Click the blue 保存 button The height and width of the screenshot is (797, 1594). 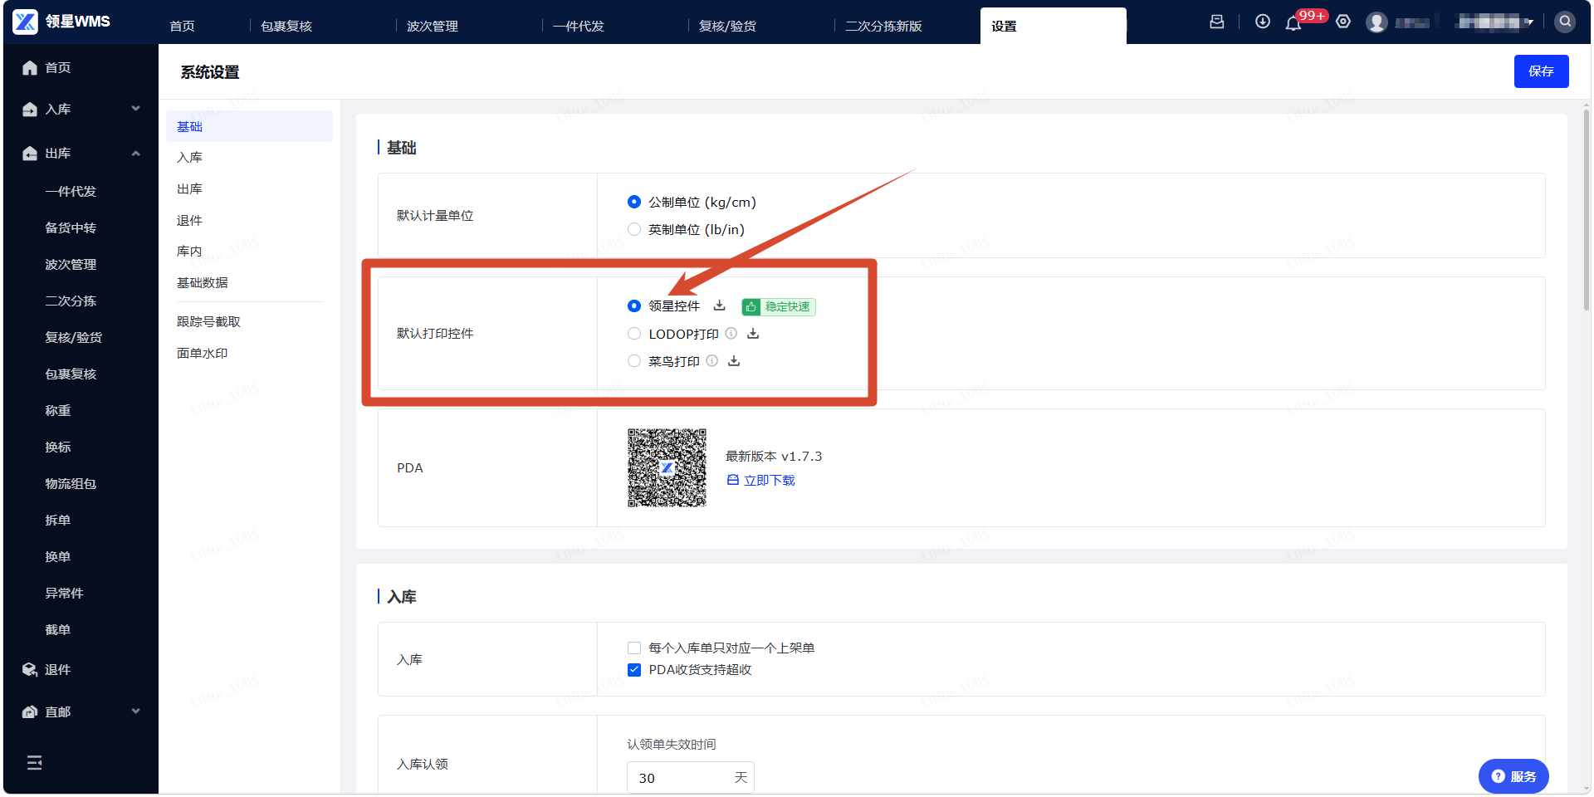coord(1541,71)
